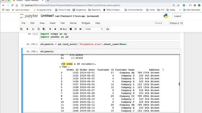Run the current cell
This screenshot has width=202, height=113.
(x=63, y=29)
